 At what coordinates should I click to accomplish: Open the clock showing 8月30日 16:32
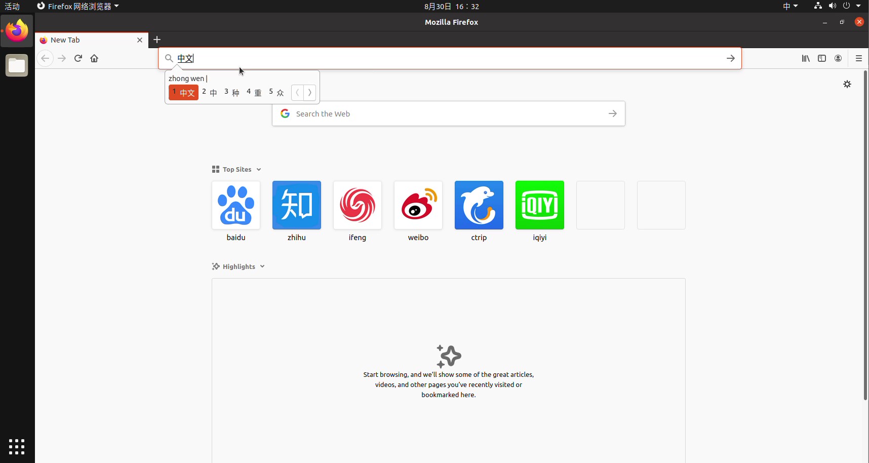tap(452, 6)
